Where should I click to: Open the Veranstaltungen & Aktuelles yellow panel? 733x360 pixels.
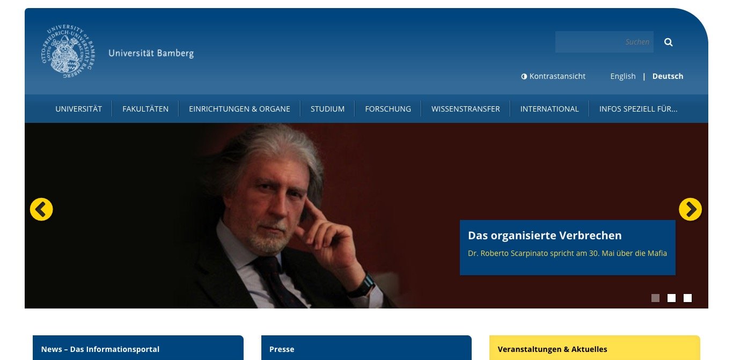595,348
